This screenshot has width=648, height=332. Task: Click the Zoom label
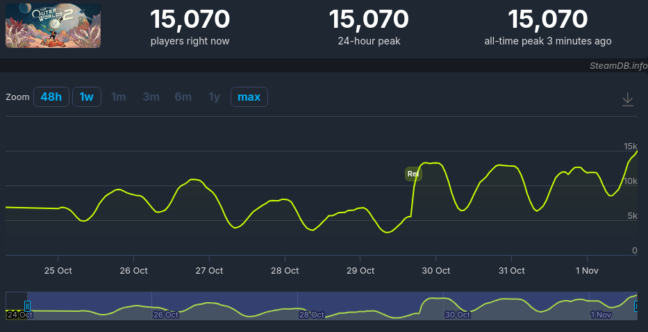tap(17, 97)
